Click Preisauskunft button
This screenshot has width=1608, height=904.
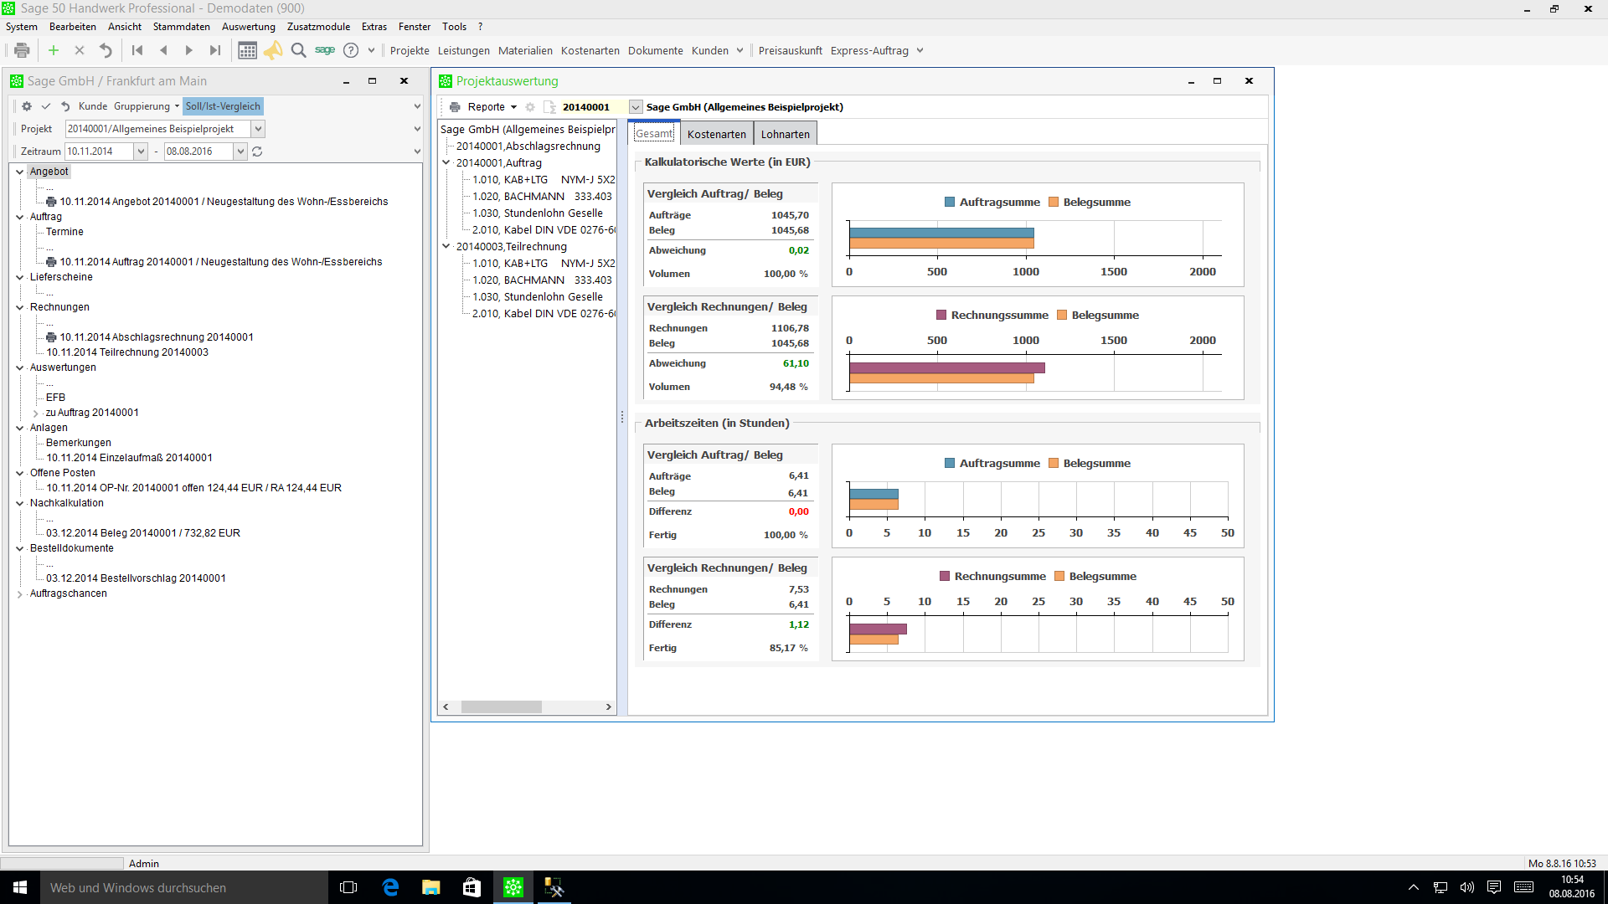click(791, 51)
